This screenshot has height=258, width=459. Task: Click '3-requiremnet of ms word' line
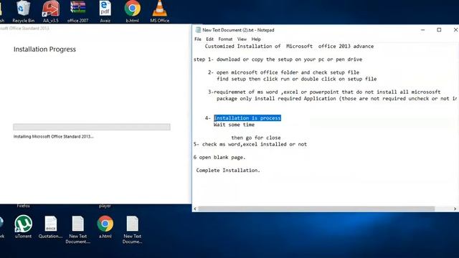324,92
